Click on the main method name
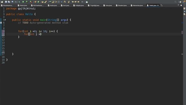The image size is (186, 105). (43, 20)
